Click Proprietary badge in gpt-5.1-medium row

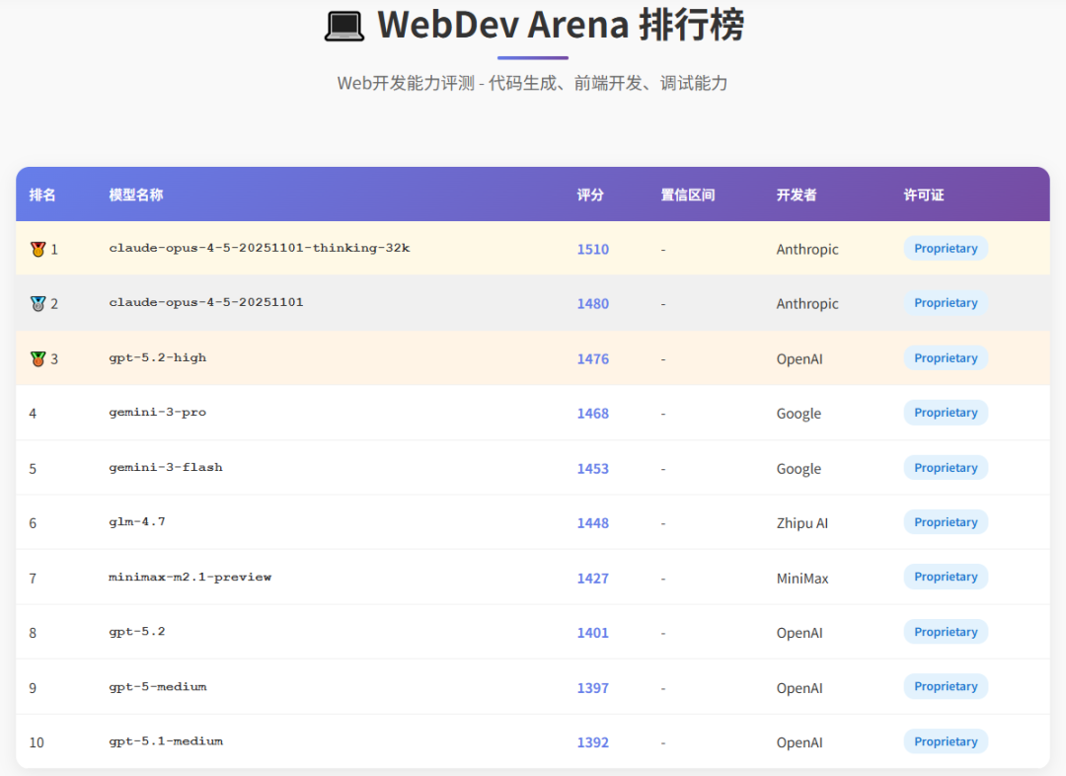click(x=946, y=741)
